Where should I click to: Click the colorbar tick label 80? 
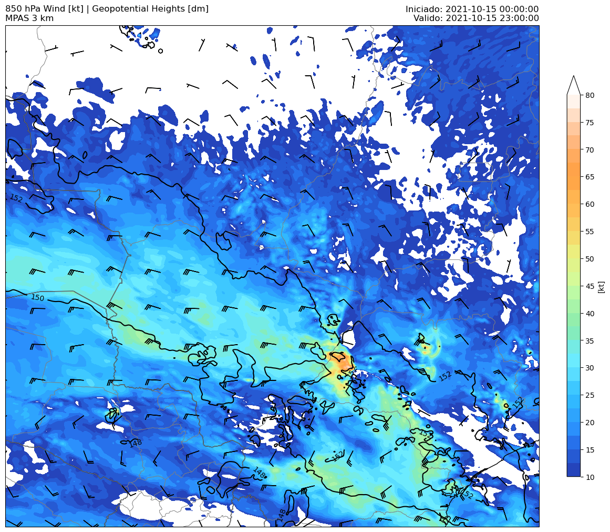coord(590,95)
